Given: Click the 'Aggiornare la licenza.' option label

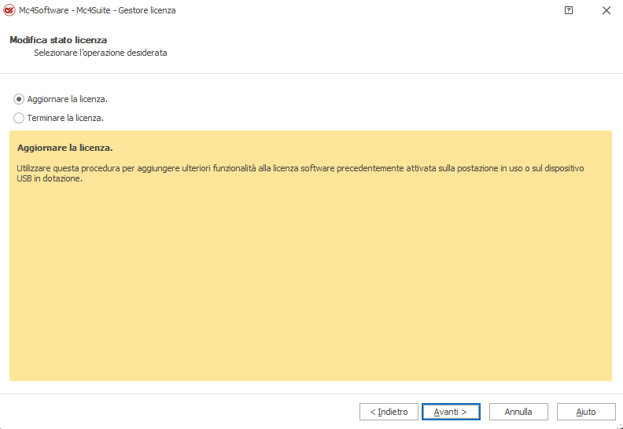Looking at the screenshot, I should tap(67, 99).
